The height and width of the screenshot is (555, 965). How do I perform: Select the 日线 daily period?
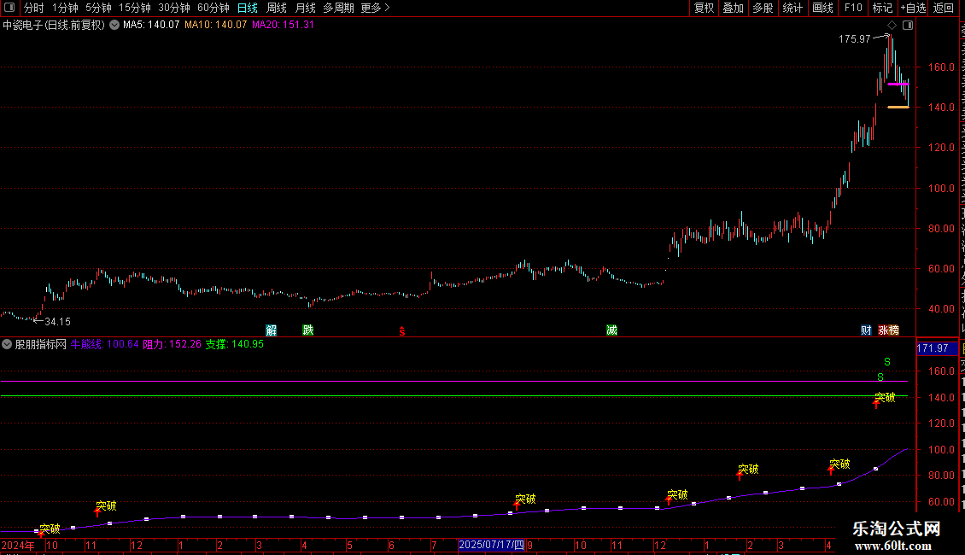pyautogui.click(x=248, y=8)
